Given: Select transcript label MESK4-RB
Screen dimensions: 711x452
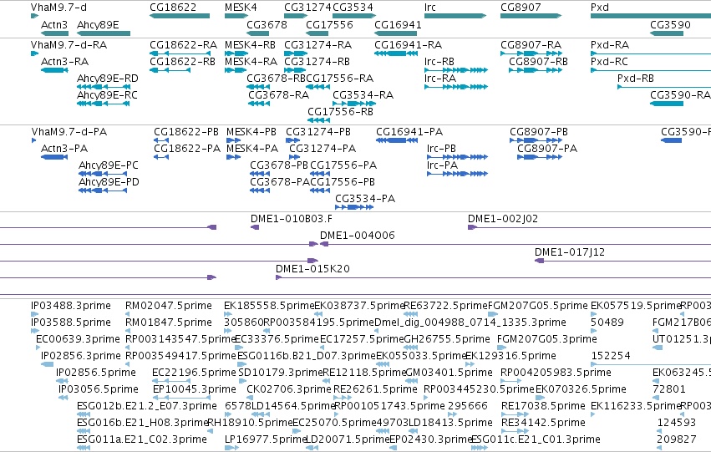Looking at the screenshot, I should [x=251, y=45].
